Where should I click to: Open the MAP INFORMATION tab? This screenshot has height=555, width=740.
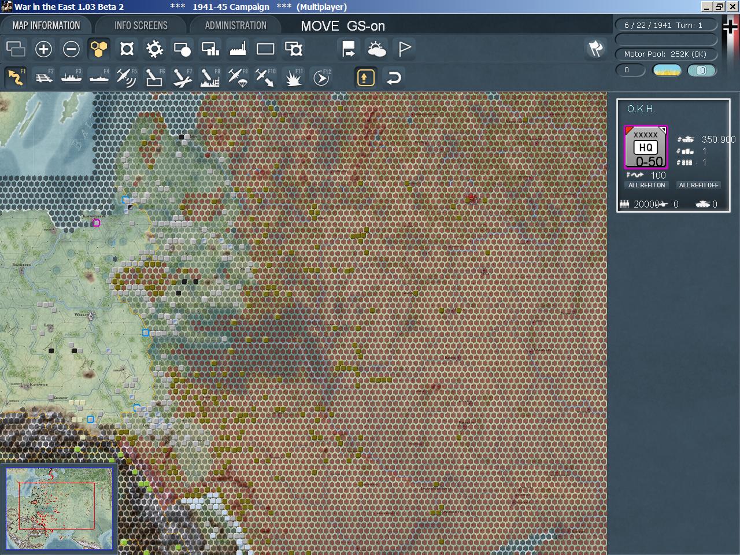(x=46, y=25)
